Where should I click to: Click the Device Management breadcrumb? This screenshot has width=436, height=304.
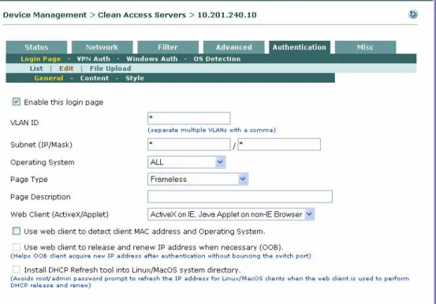(45, 15)
